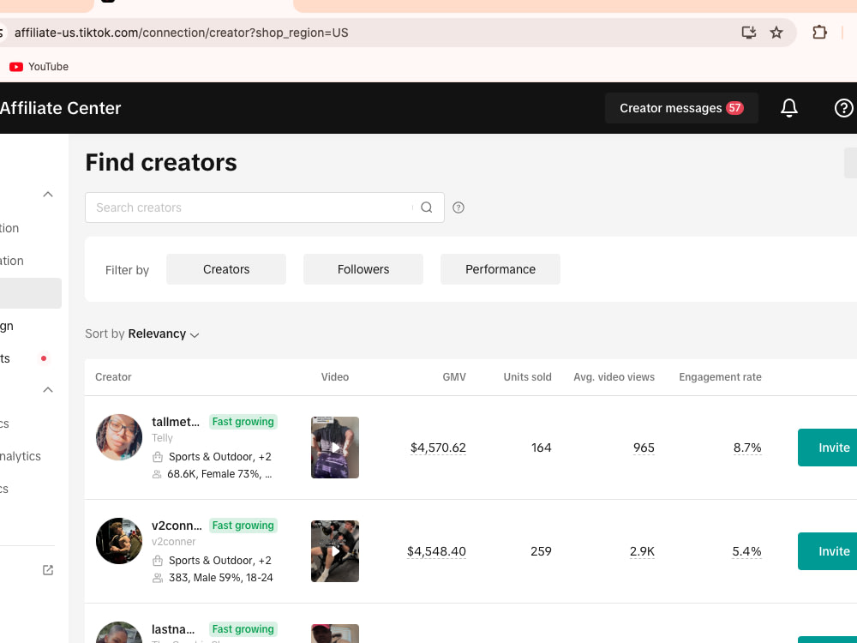The width and height of the screenshot is (857, 643).
Task: Click the 965 average video views value
Action: point(644,448)
